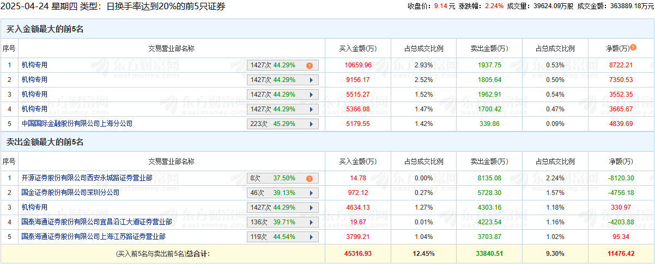The width and height of the screenshot is (655, 264).
Task: Click arrow icon in 中国国际金融 223次 box
Action: click(x=311, y=124)
